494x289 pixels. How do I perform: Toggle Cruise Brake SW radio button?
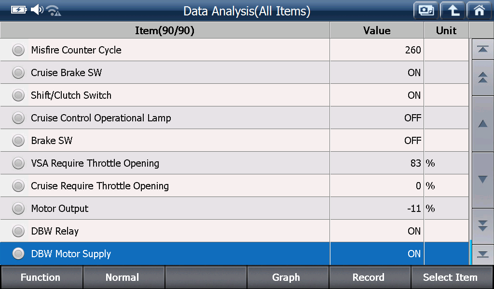tap(18, 73)
